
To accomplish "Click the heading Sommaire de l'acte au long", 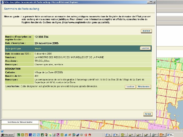I will [x=22, y=9].
